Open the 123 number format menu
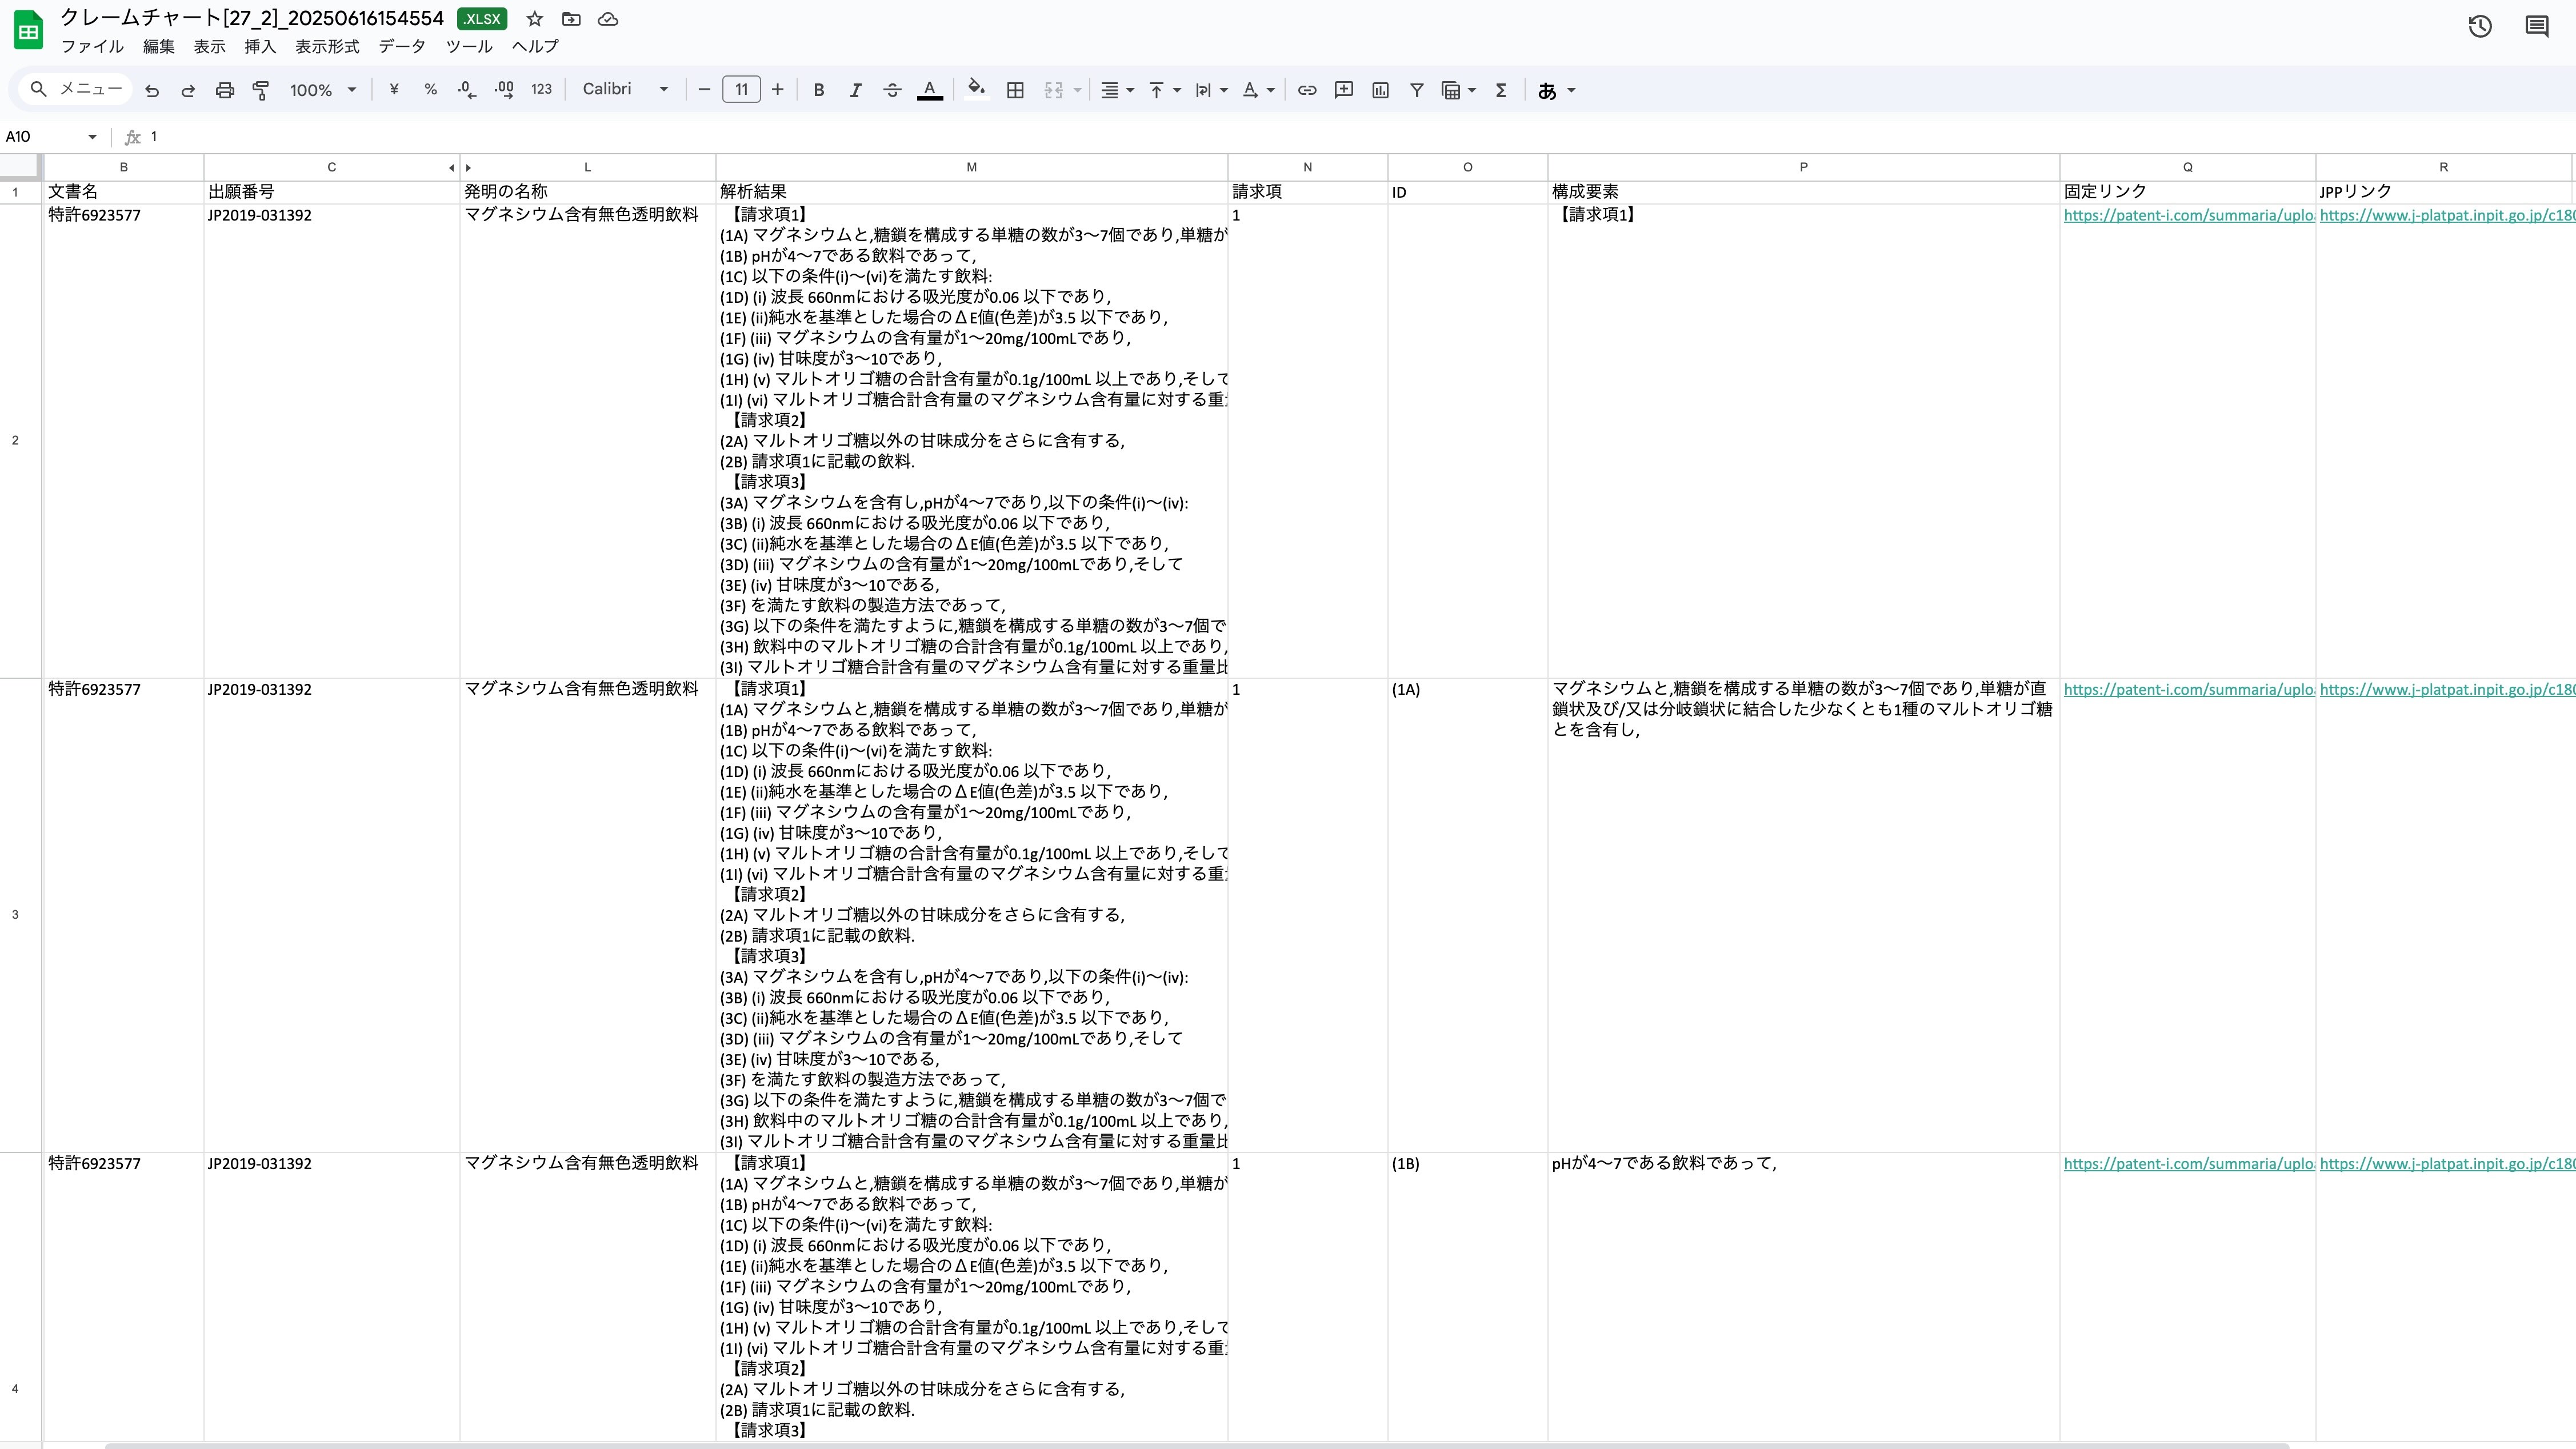The image size is (2576, 1449). click(541, 90)
